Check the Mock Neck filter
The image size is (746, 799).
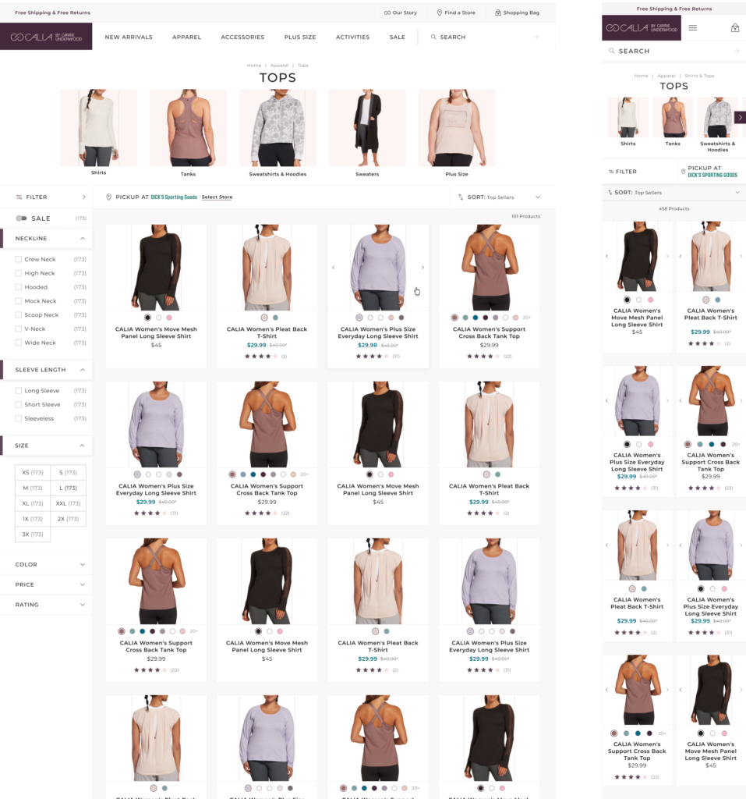tap(19, 301)
